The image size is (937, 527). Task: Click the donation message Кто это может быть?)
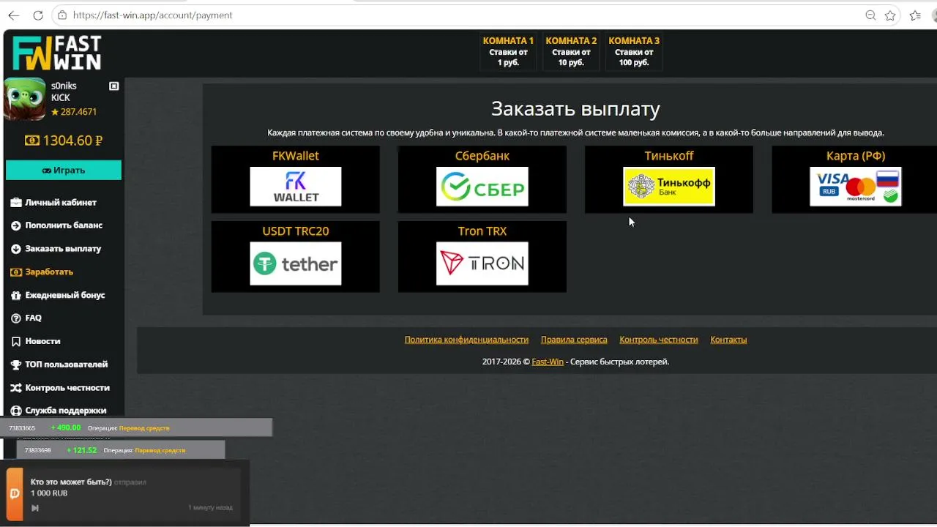pyautogui.click(x=71, y=482)
